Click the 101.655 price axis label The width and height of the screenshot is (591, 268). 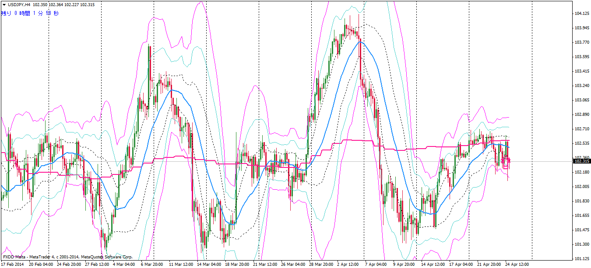(x=582, y=216)
